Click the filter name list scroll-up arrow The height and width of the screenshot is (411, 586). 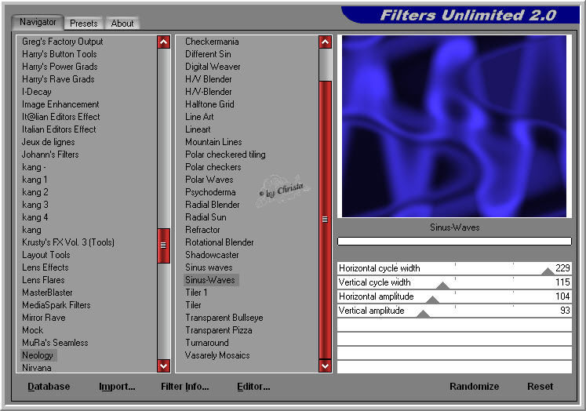(x=325, y=42)
